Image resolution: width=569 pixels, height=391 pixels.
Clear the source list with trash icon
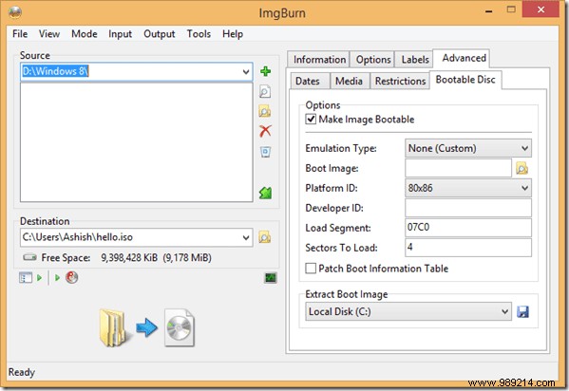[x=265, y=152]
